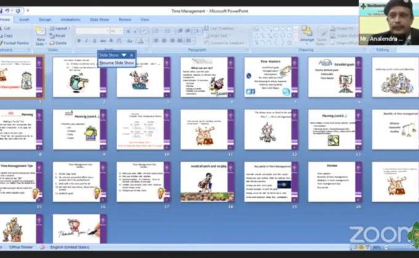This screenshot has height=258, width=419.
Task: Click the Delete slide icon
Action: pos(60,43)
